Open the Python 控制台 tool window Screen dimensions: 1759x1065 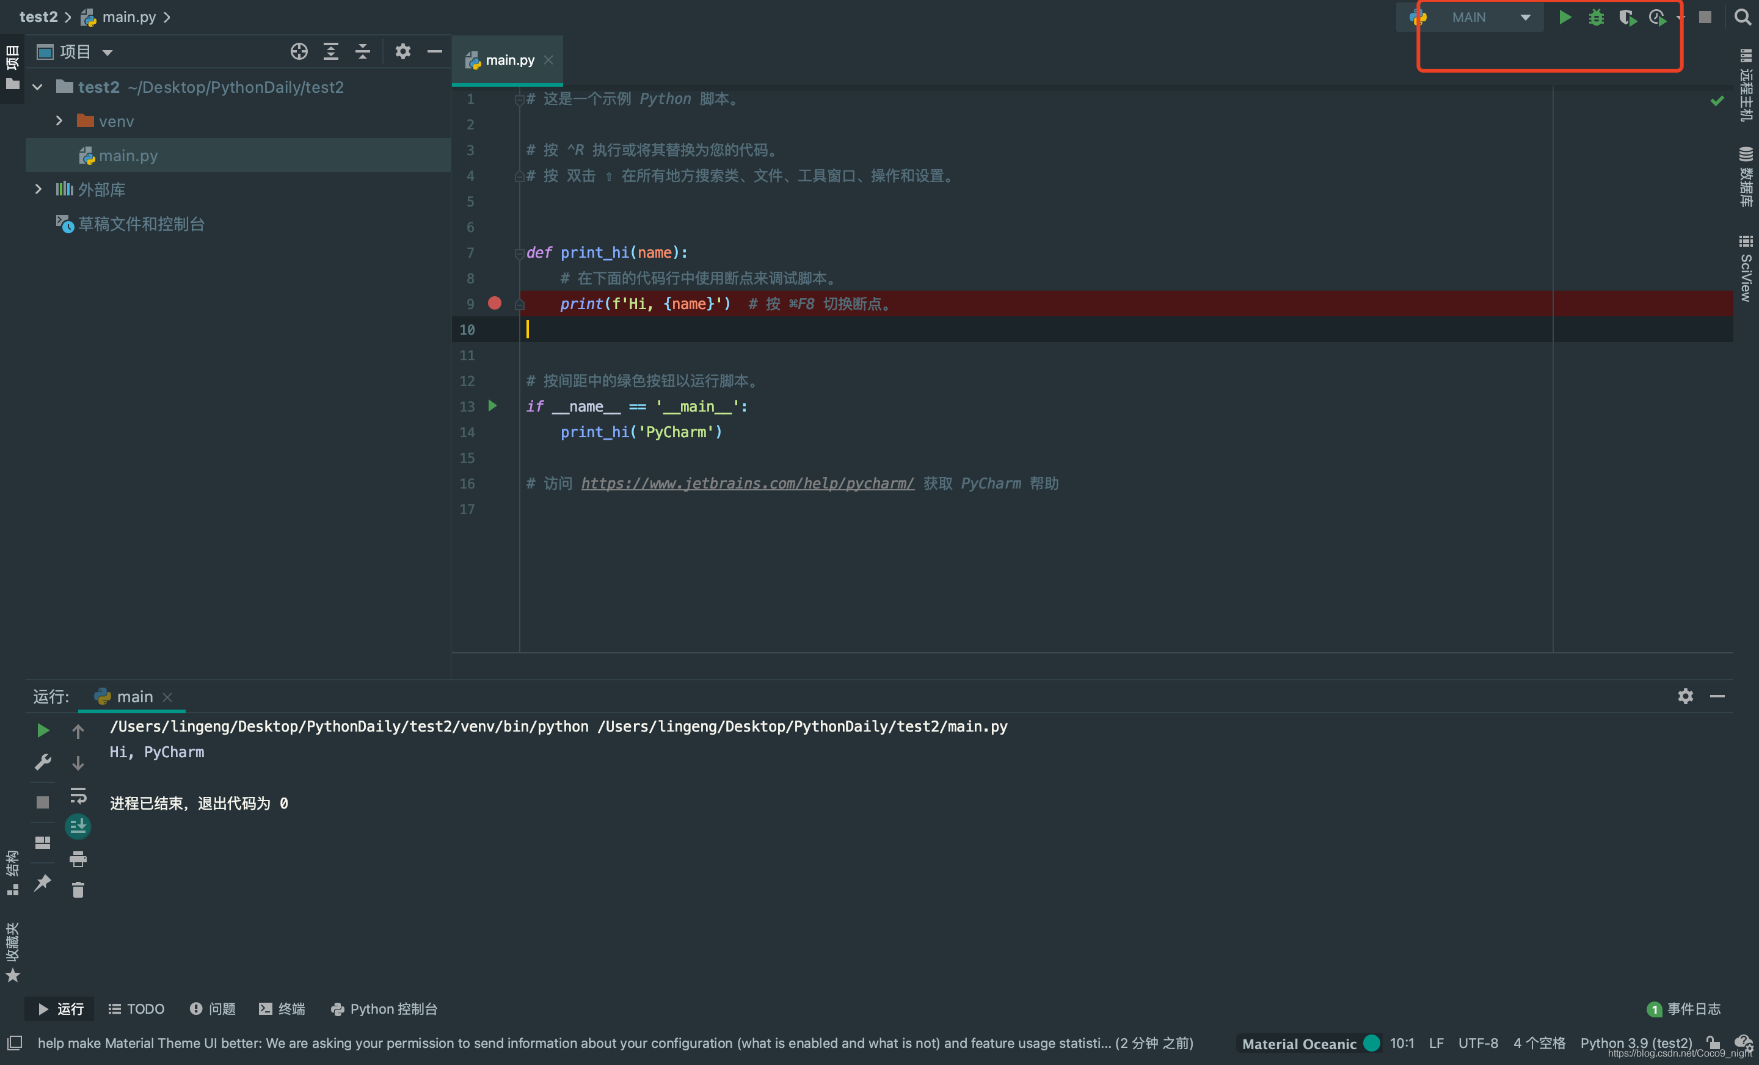coord(384,1009)
